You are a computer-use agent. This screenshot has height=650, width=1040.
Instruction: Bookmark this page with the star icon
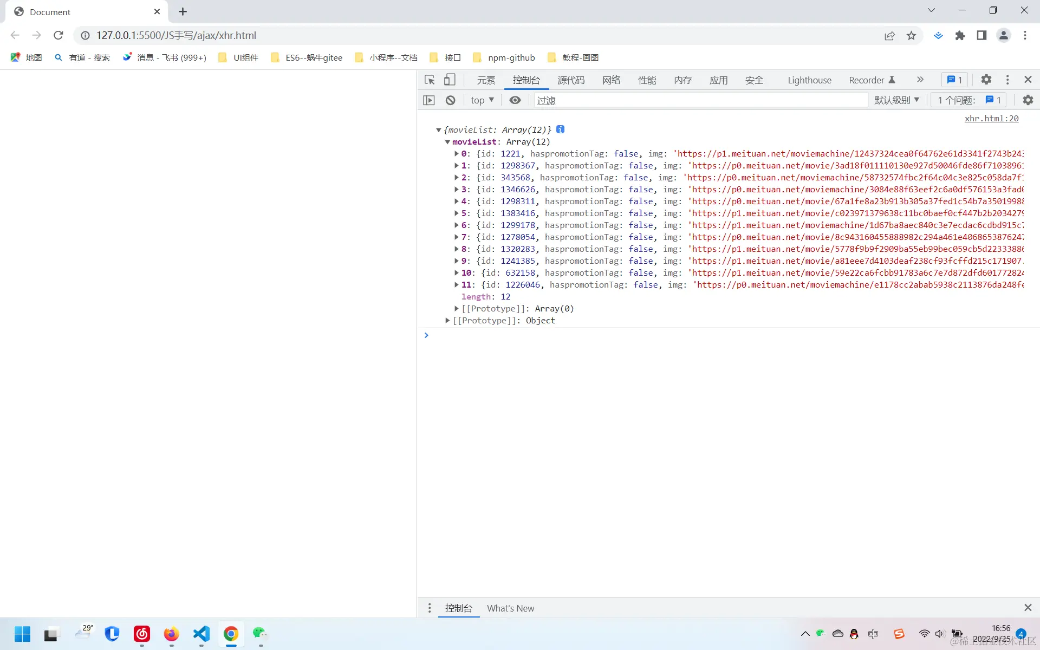tap(912, 35)
